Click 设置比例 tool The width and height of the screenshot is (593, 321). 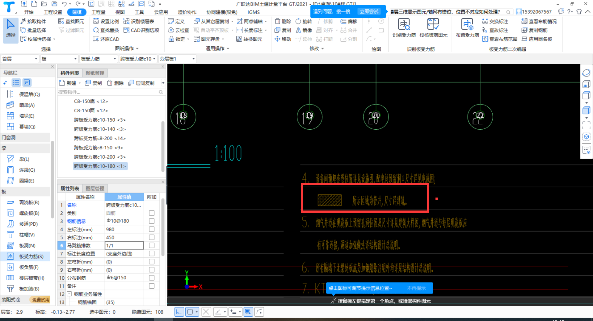click(106, 21)
